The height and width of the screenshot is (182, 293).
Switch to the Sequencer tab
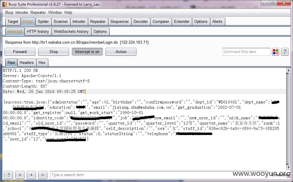click(x=120, y=21)
